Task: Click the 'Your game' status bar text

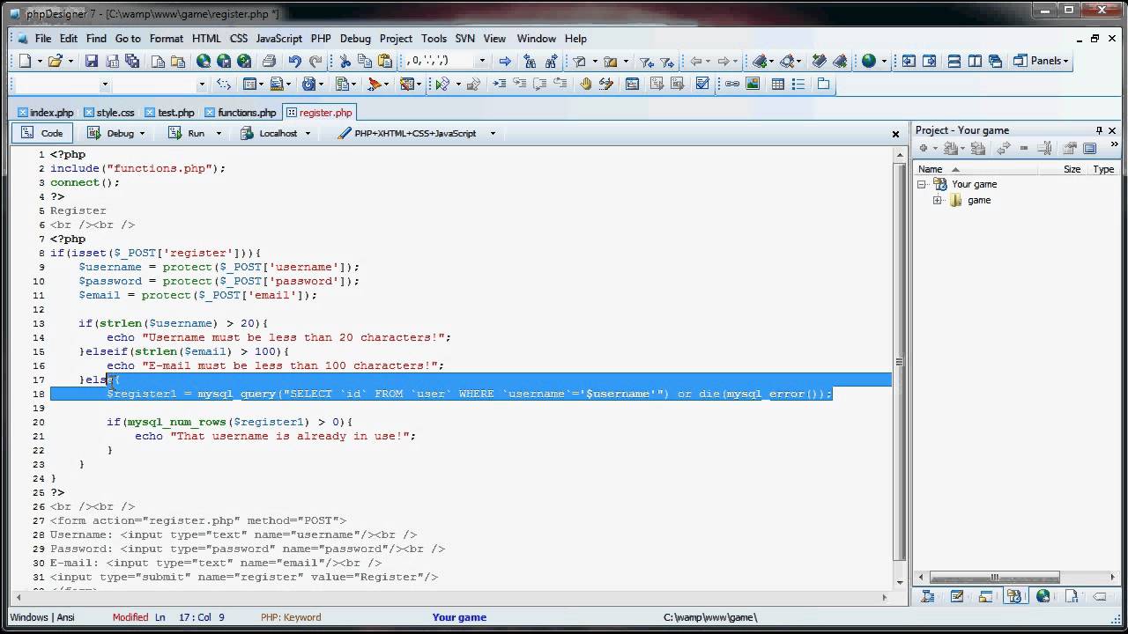Action: click(x=459, y=617)
